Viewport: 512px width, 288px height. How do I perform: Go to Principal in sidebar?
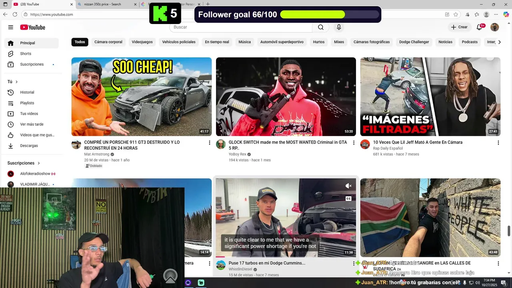point(32,43)
